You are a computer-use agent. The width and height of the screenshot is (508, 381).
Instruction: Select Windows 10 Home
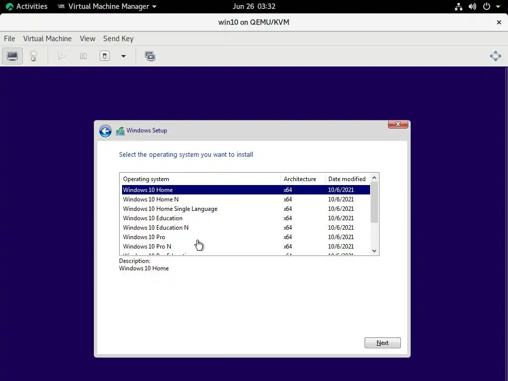(246, 190)
